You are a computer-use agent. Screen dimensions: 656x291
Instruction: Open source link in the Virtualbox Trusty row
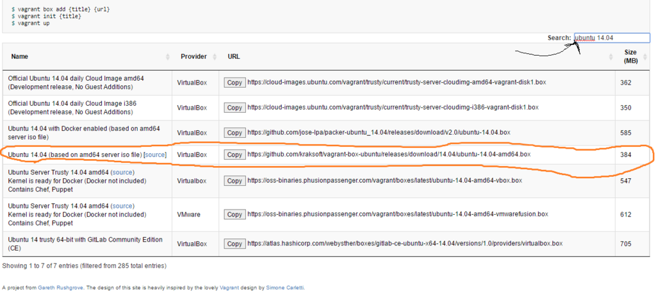(122, 172)
